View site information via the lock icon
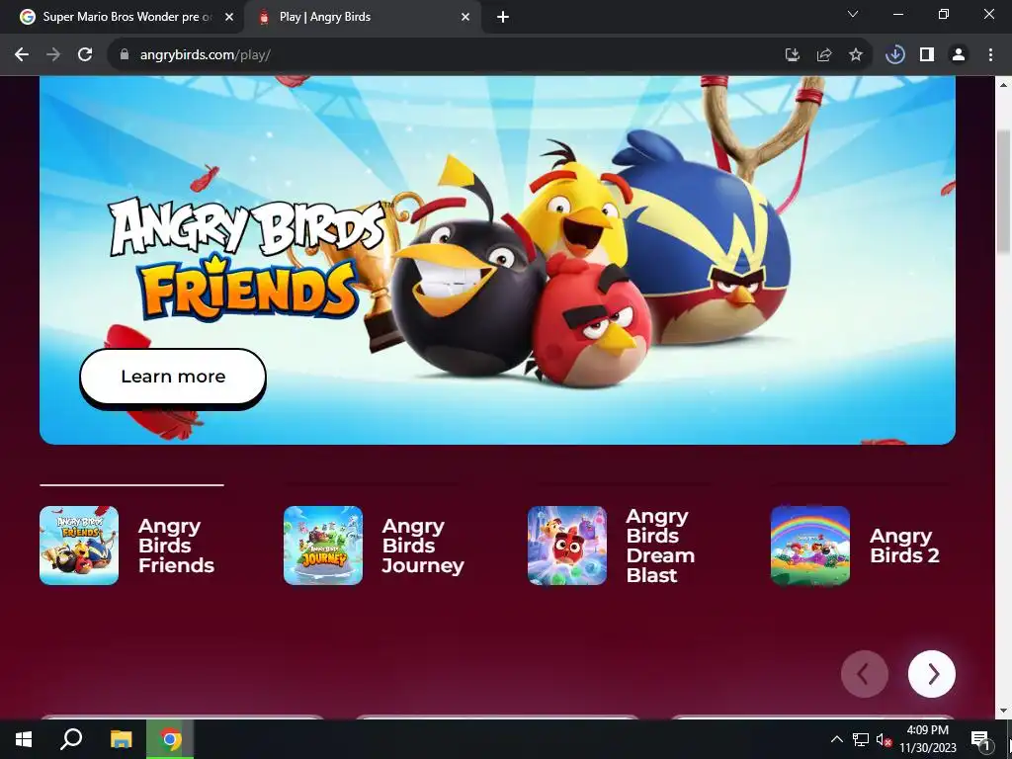This screenshot has height=759, width=1012. coord(125,55)
